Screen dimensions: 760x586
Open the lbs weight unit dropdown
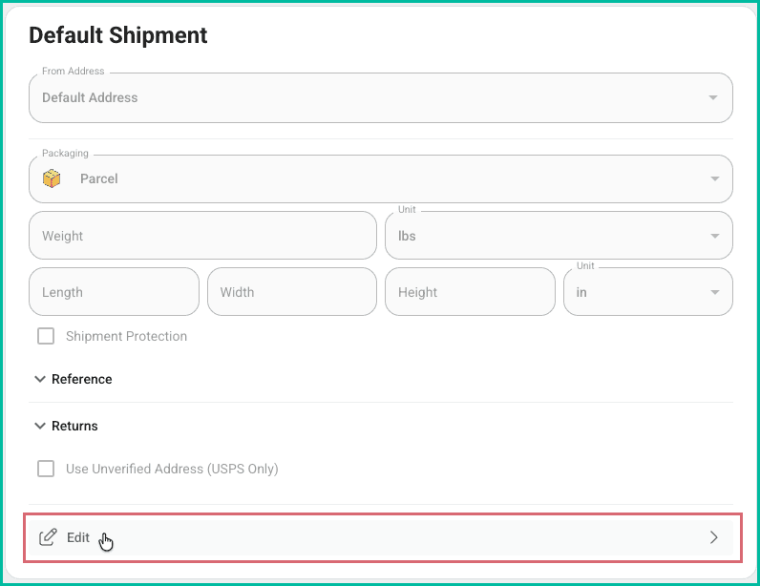[559, 236]
